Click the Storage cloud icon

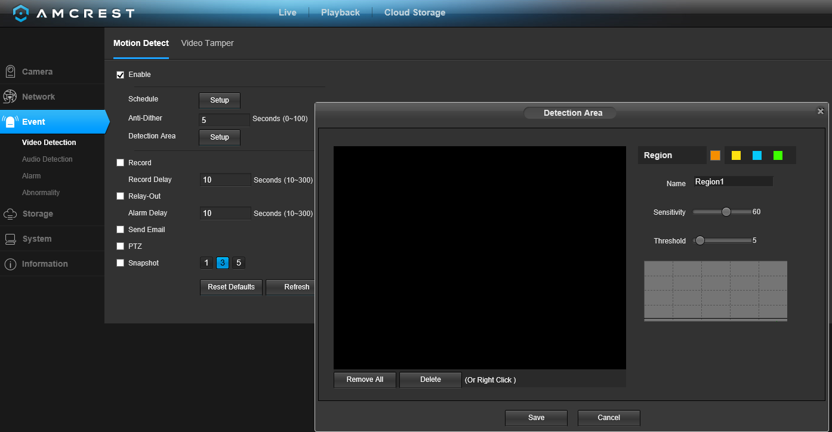pos(10,214)
